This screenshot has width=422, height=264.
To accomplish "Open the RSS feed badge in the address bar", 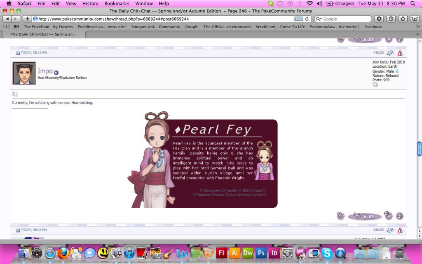I will tap(298, 19).
